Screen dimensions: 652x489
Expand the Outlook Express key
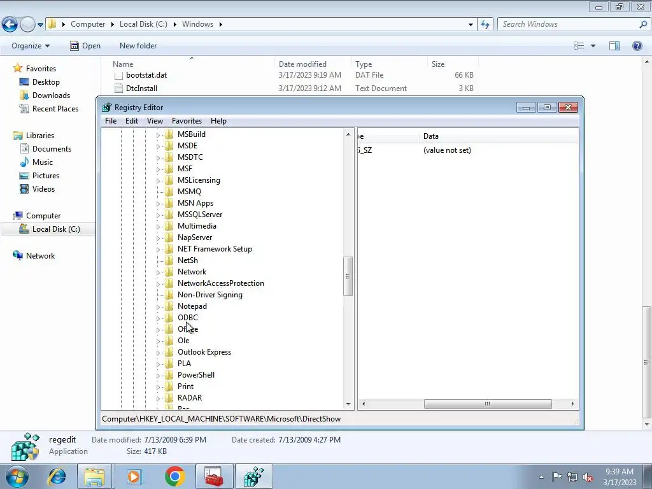point(158,353)
